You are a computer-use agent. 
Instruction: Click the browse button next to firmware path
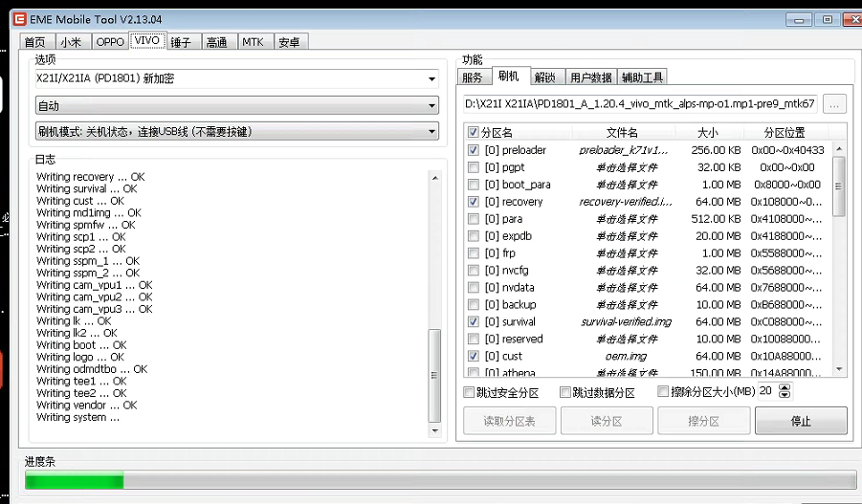[x=834, y=104]
